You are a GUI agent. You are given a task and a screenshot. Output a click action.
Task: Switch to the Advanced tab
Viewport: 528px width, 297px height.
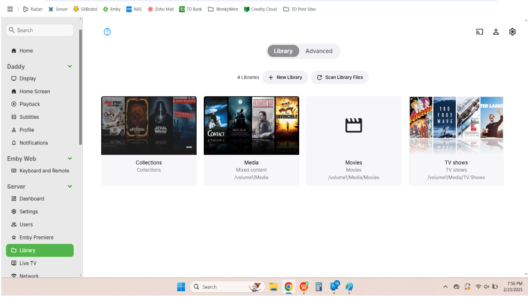coord(319,51)
